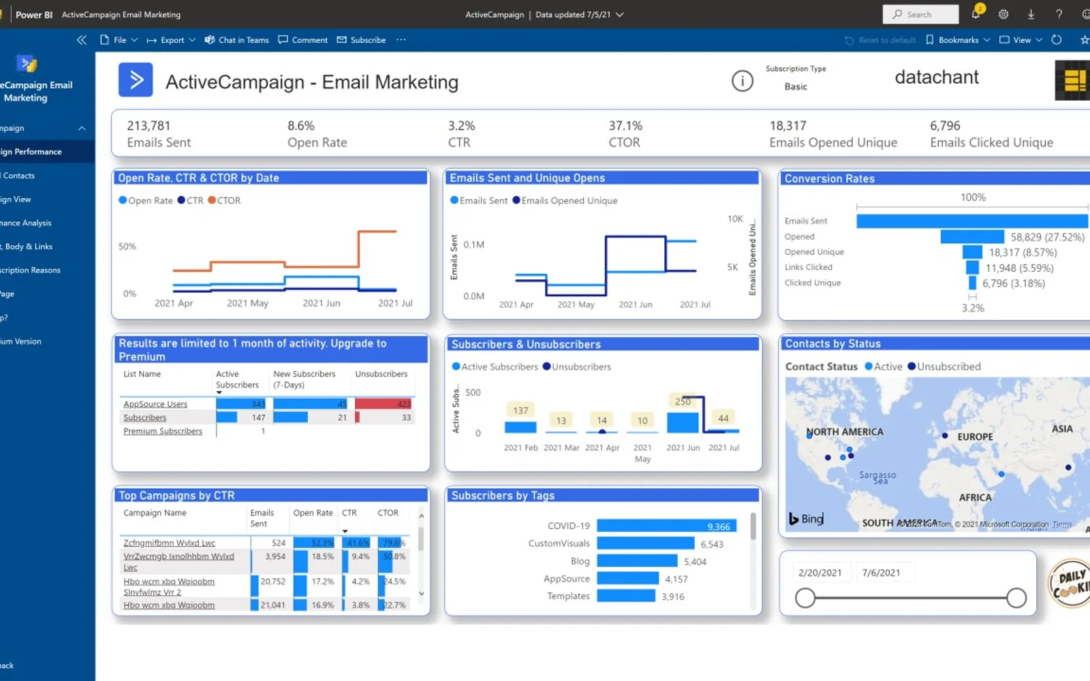Click the right handle of date slider

click(1016, 598)
